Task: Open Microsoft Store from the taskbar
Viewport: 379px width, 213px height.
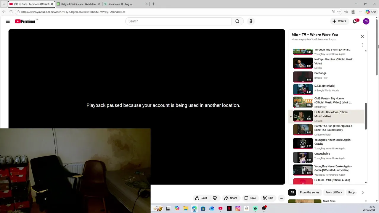Action: click(203, 208)
